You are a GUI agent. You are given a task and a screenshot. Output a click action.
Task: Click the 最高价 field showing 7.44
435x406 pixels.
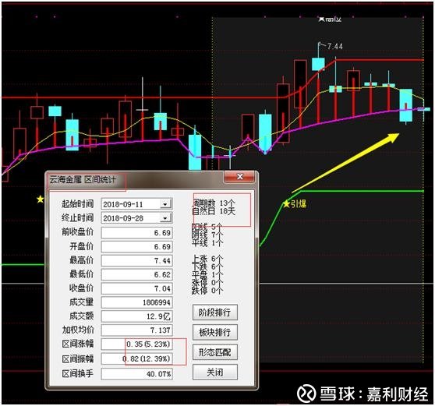(x=136, y=260)
